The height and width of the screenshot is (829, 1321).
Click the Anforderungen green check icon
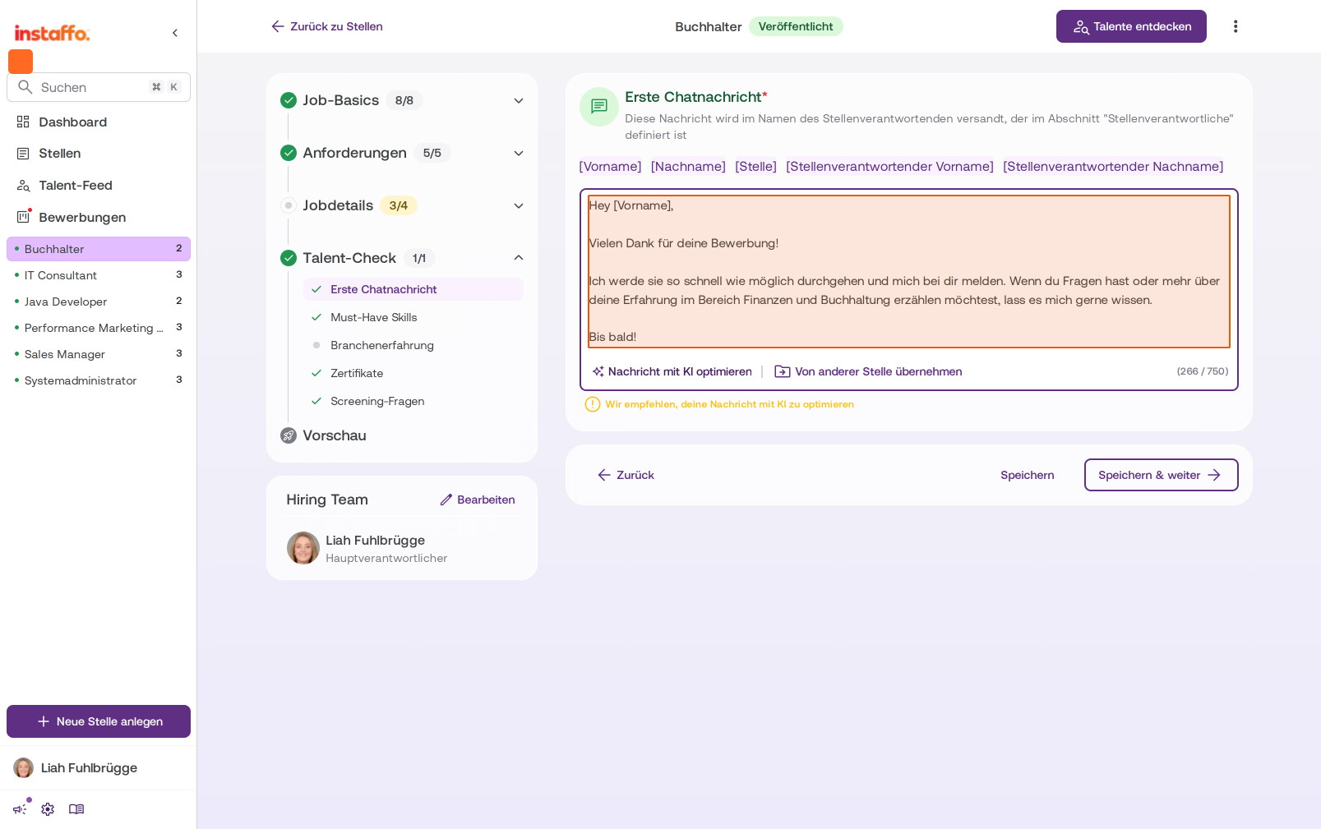289,153
